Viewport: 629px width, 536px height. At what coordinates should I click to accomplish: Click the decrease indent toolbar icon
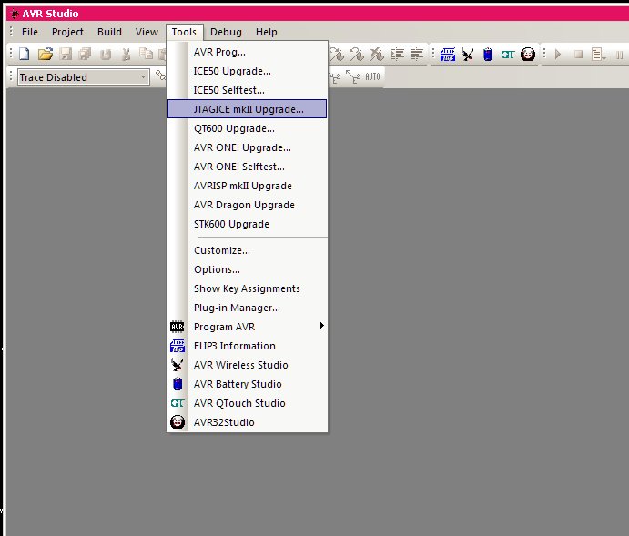tap(417, 54)
